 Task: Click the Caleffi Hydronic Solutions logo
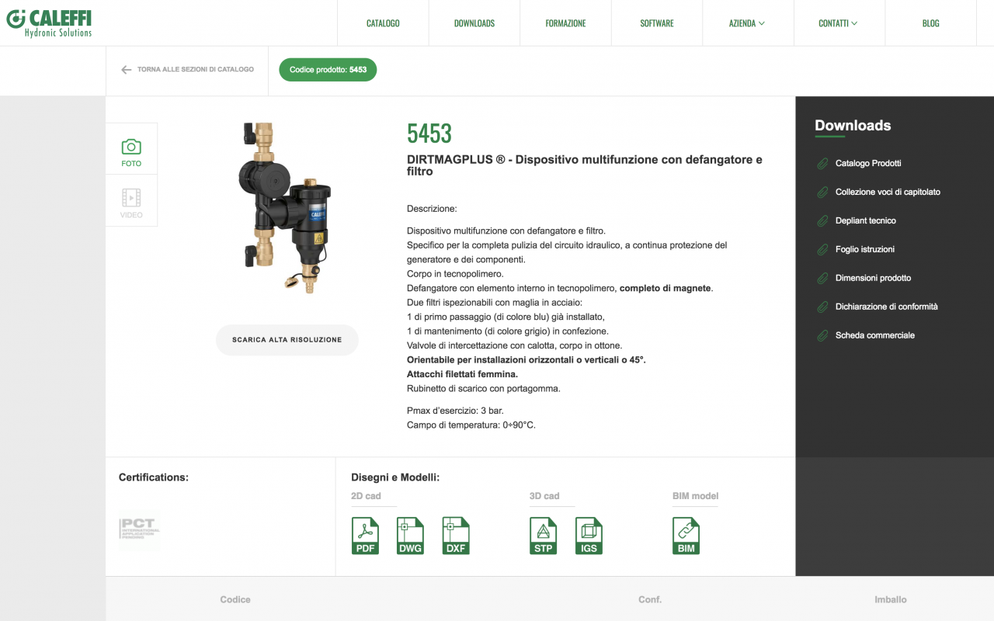pos(49,22)
